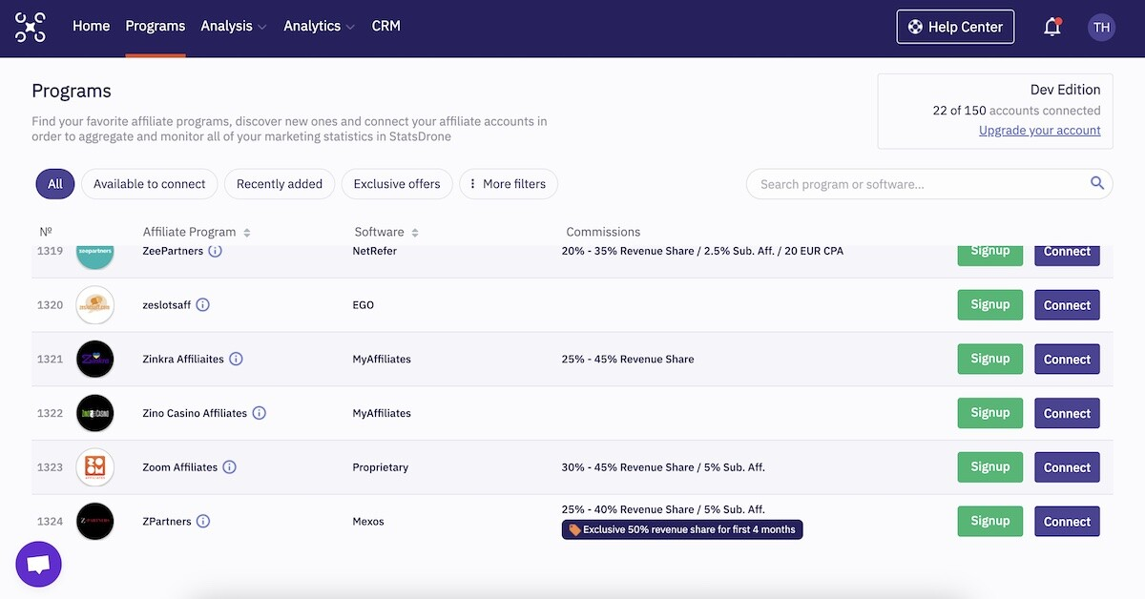
Task: Expand the Analysis dropdown menu
Action: 234,27
